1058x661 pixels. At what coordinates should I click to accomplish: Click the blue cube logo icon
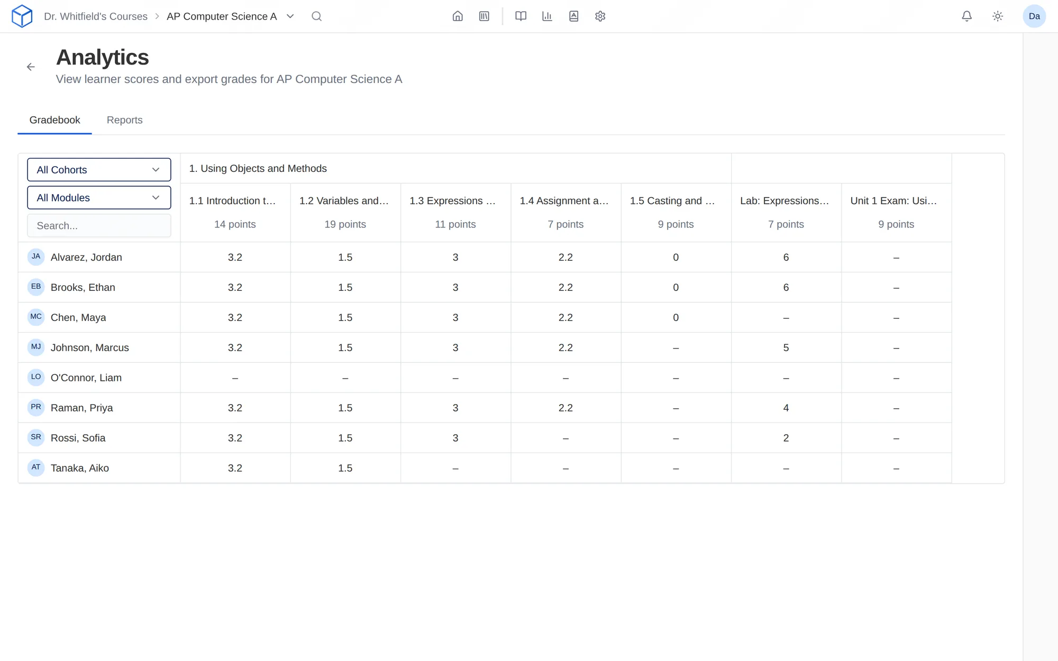click(x=22, y=16)
